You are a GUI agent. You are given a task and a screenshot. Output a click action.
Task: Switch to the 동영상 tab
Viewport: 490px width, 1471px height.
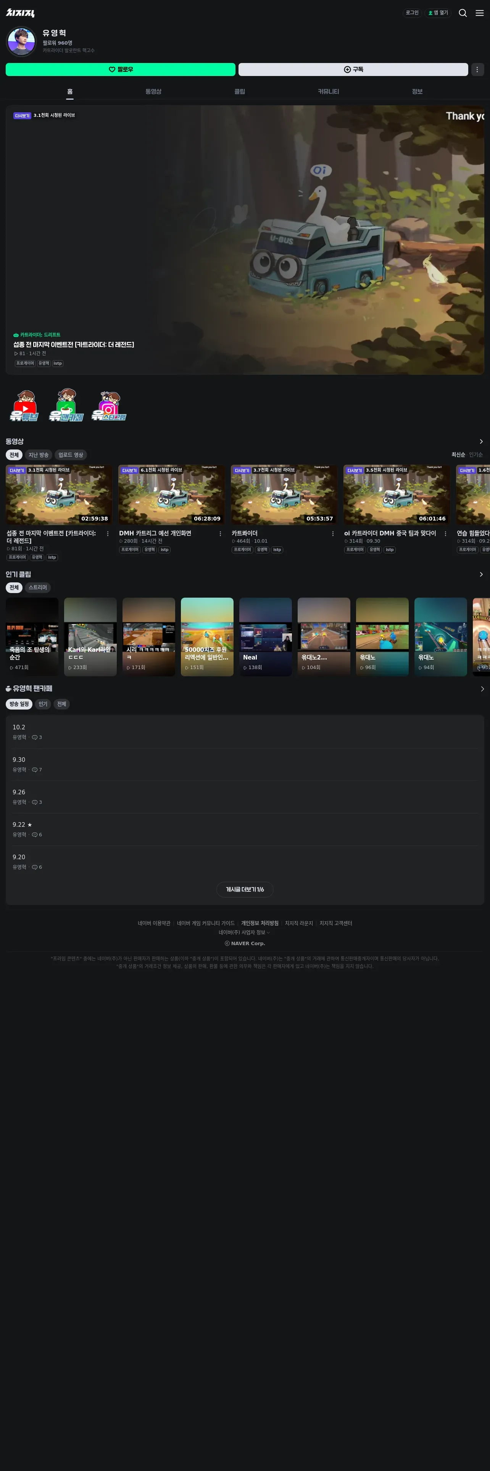point(153,91)
